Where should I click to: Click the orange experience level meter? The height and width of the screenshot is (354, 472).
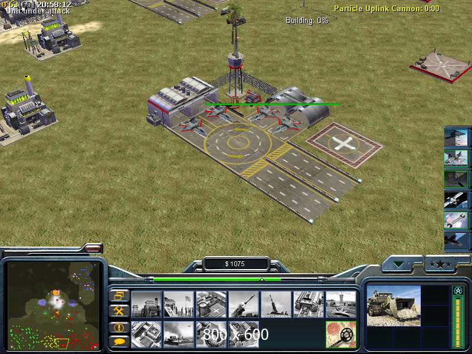point(458,322)
